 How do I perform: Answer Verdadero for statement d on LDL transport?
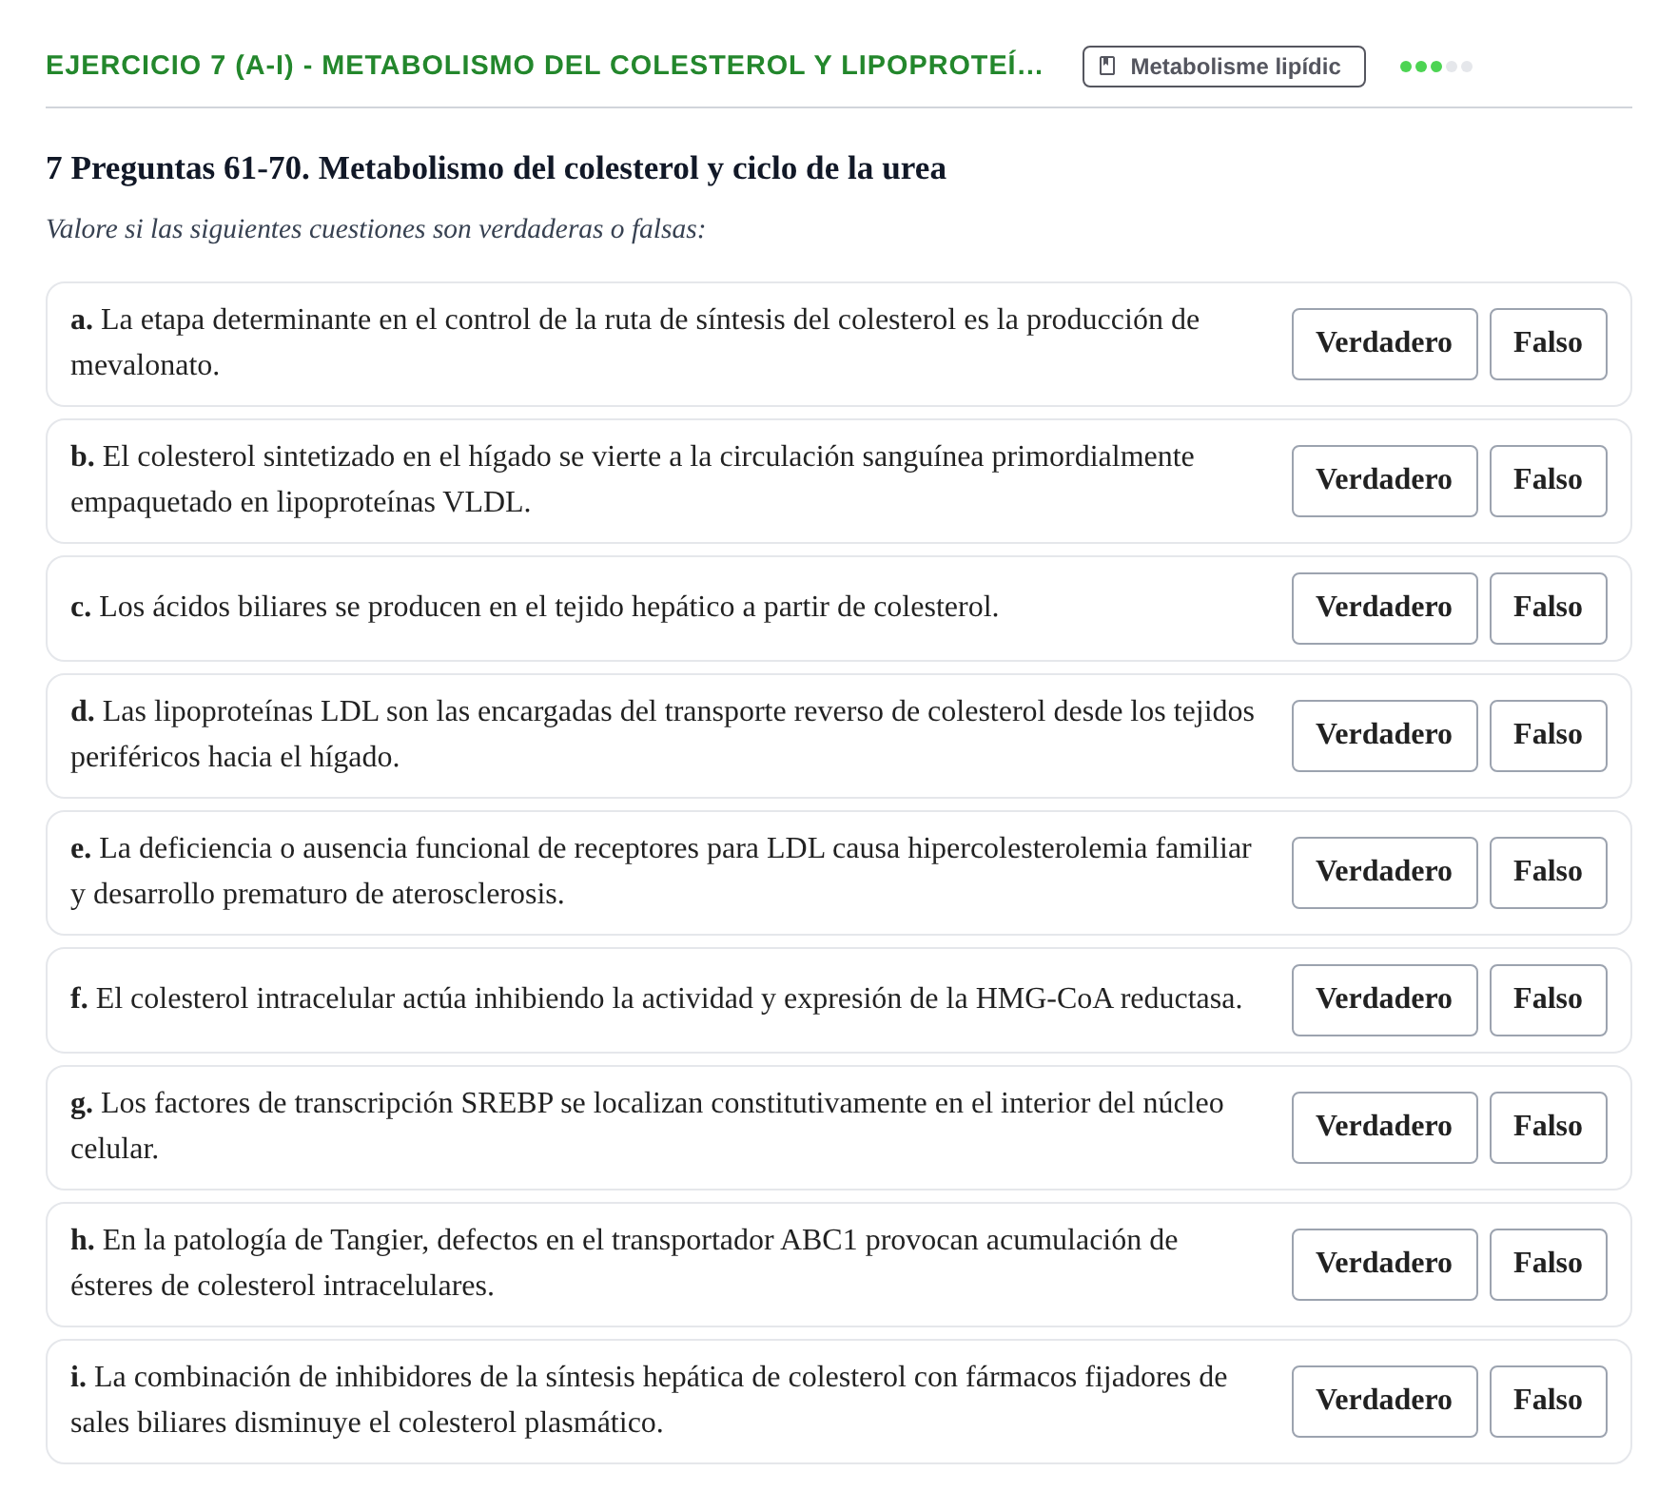point(1384,735)
